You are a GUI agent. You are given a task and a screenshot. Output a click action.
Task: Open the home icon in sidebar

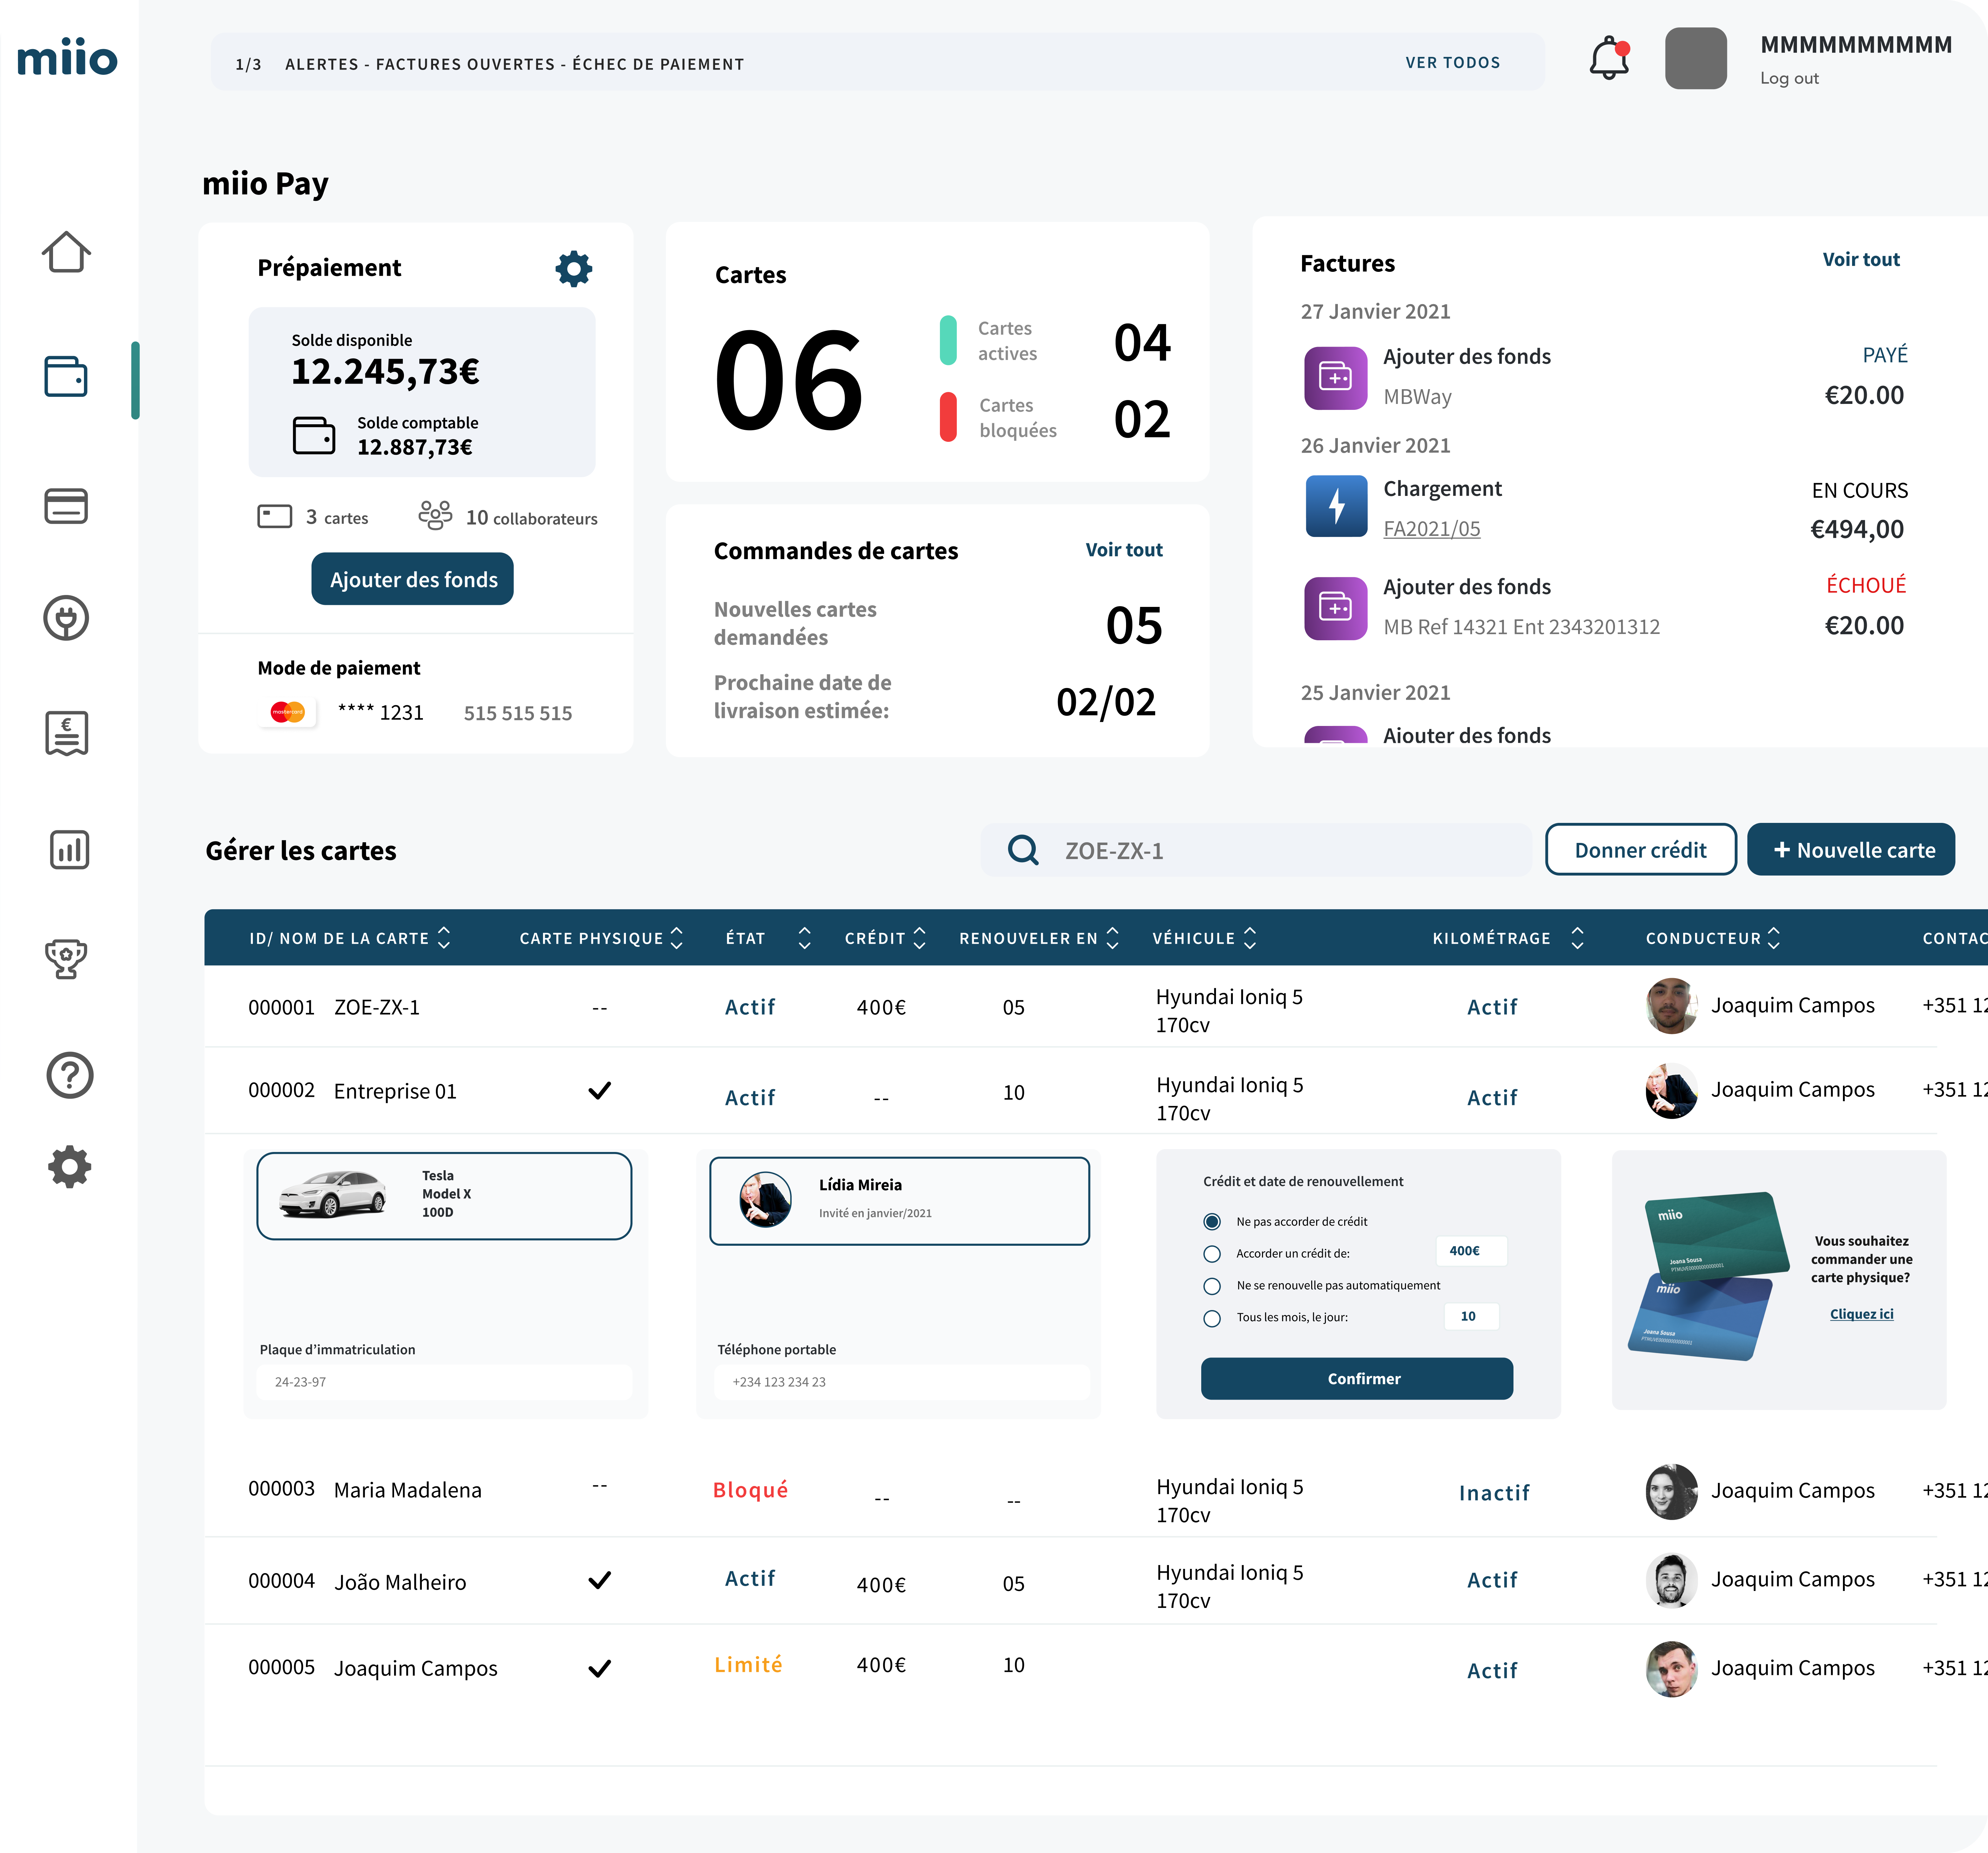tap(66, 252)
